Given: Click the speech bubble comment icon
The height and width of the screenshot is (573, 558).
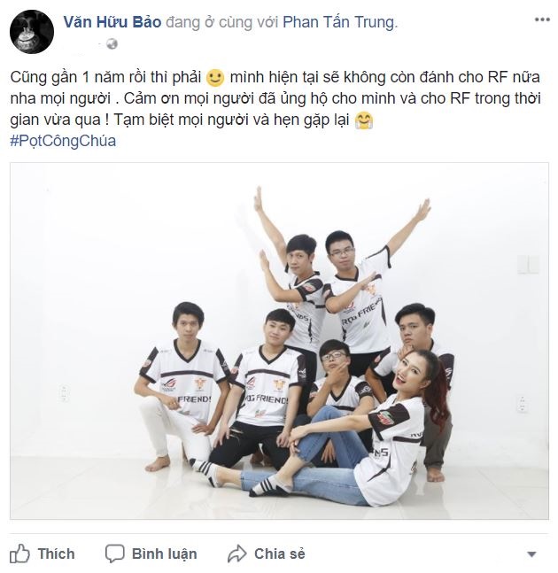Looking at the screenshot, I should 115,554.
